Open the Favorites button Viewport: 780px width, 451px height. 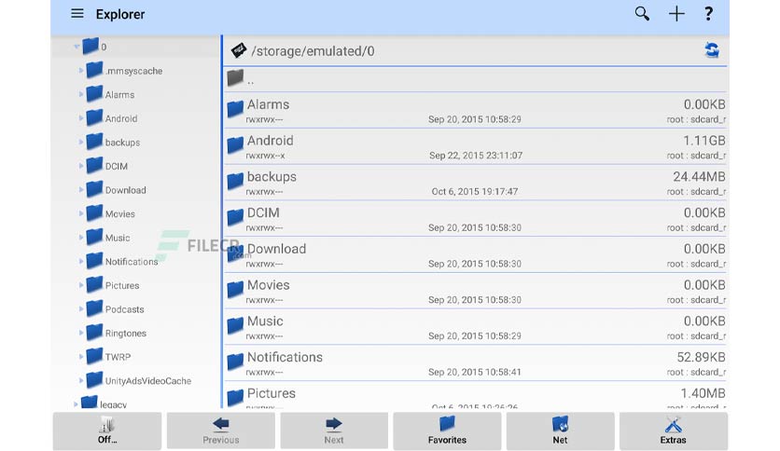click(x=447, y=430)
